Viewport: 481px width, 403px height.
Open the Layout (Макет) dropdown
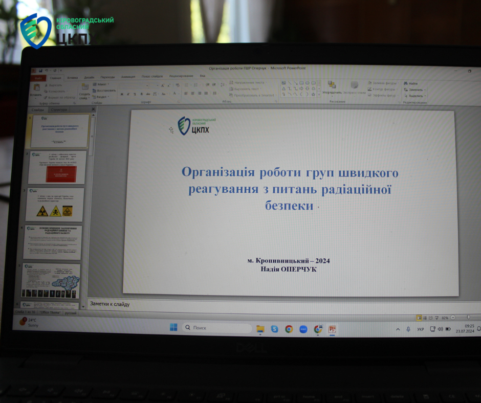click(101, 84)
